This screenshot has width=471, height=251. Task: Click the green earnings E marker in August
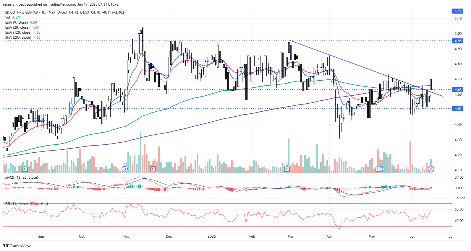(25, 169)
